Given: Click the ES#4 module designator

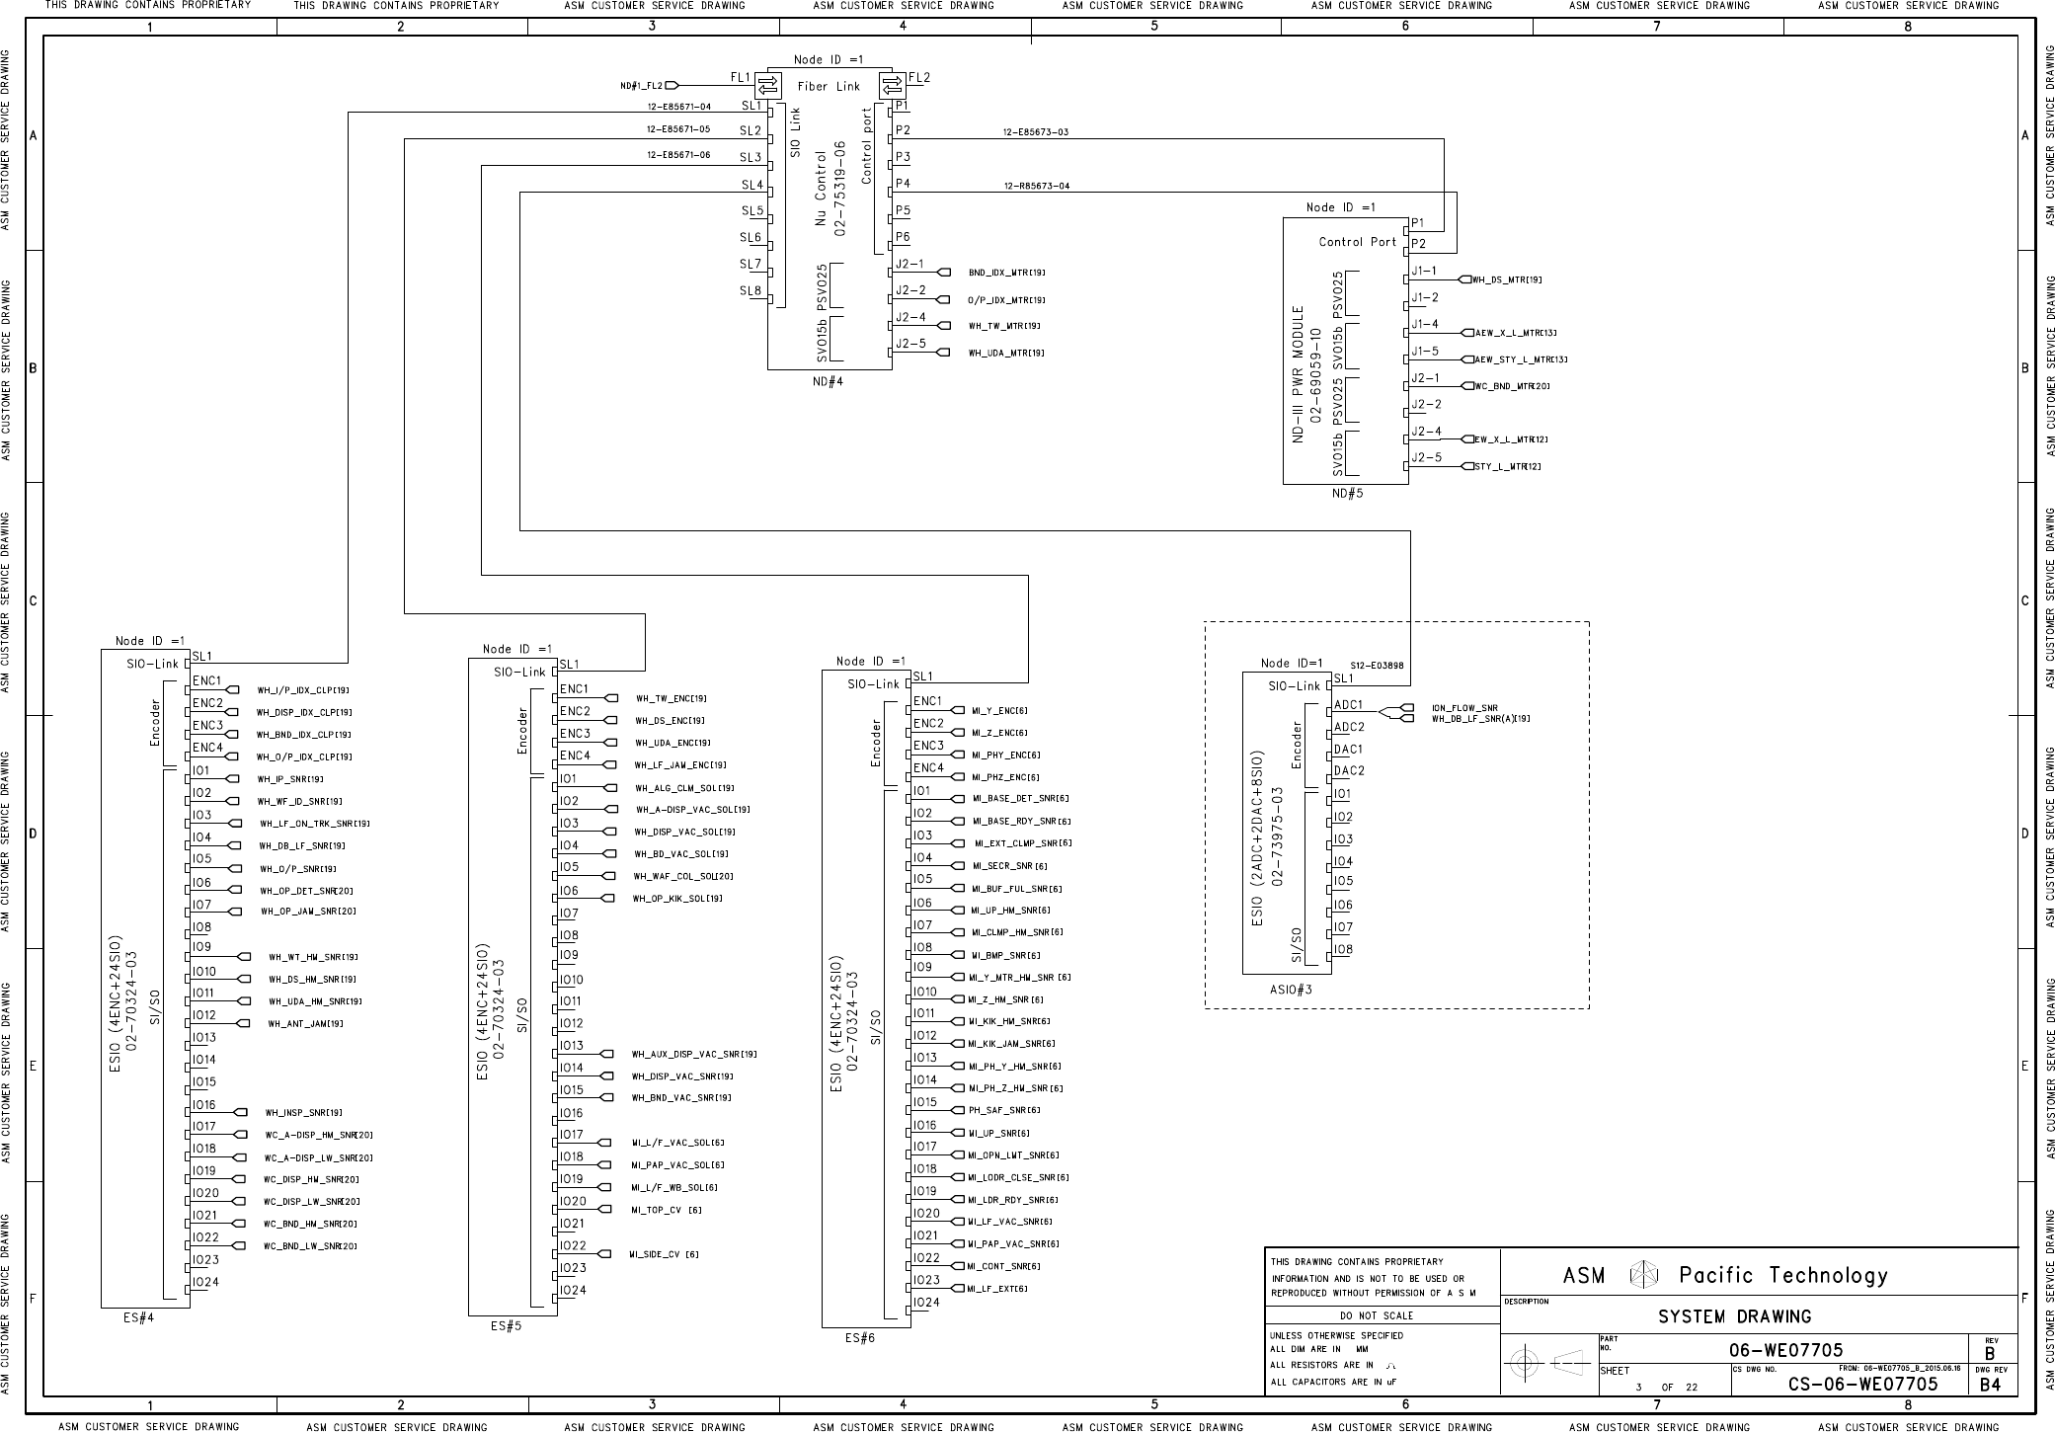Looking at the screenshot, I should point(139,1315).
